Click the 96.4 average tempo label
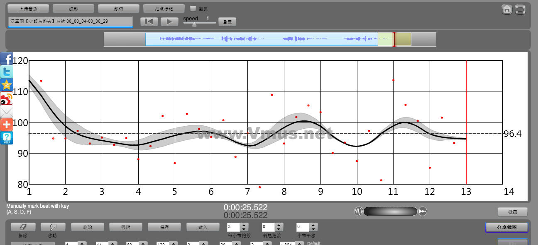This screenshot has width=538, height=245. pyautogui.click(x=513, y=134)
